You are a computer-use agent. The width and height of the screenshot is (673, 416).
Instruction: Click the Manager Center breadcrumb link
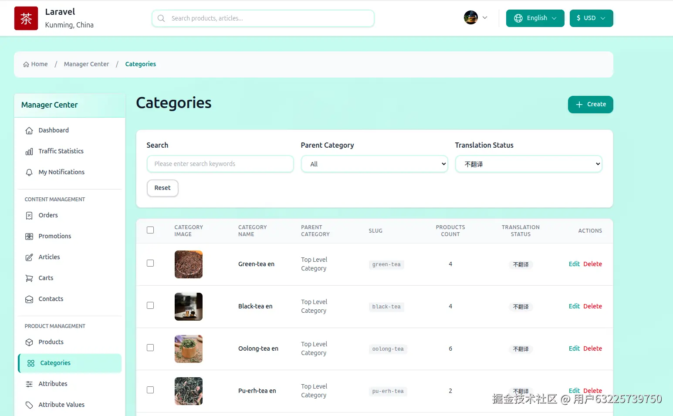point(86,64)
